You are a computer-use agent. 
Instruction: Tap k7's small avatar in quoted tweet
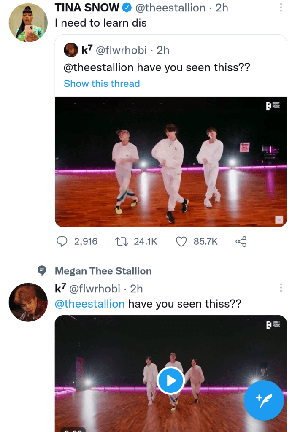(71, 50)
